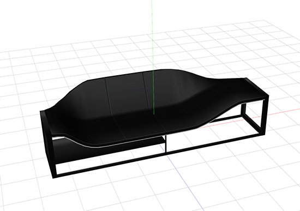Click the center vertical support leg

166,144
